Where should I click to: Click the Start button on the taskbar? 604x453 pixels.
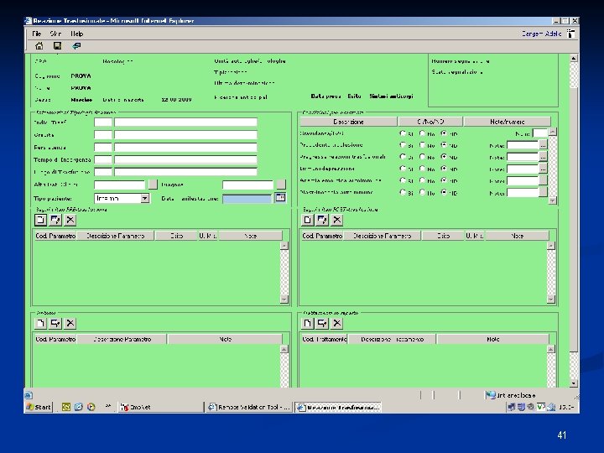pos(39,407)
